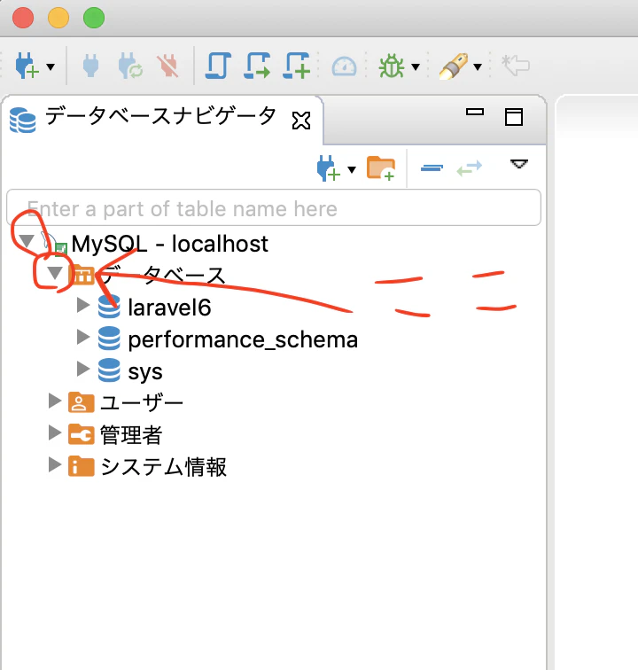Click the pen tool icon in the toolbar

tap(454, 66)
